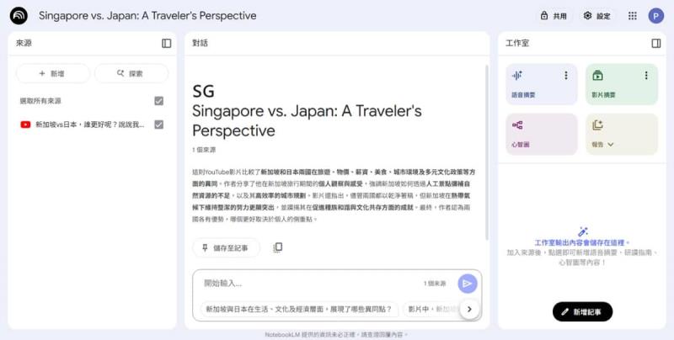Open the account avatar P

point(656,16)
